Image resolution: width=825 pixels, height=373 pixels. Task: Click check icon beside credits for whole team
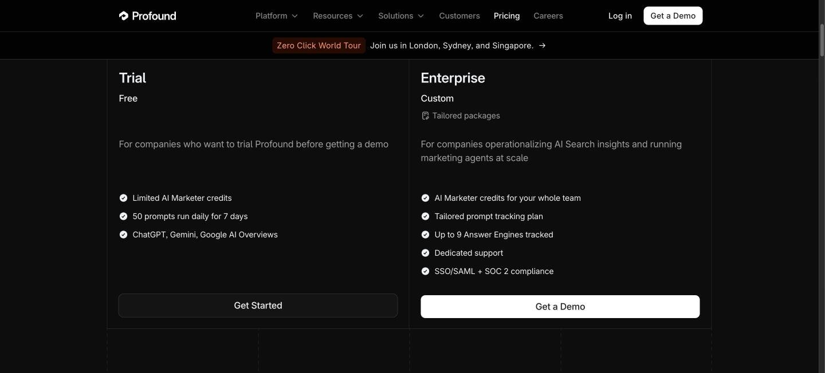(x=425, y=198)
